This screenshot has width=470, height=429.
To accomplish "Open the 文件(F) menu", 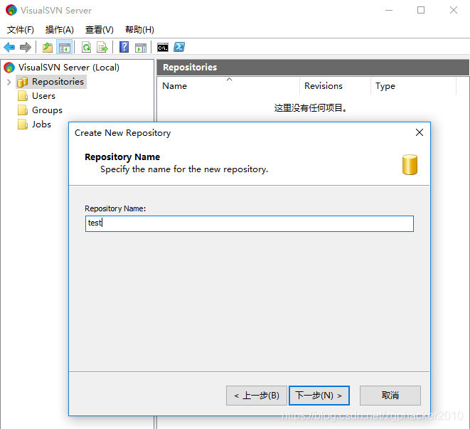I will [21, 30].
